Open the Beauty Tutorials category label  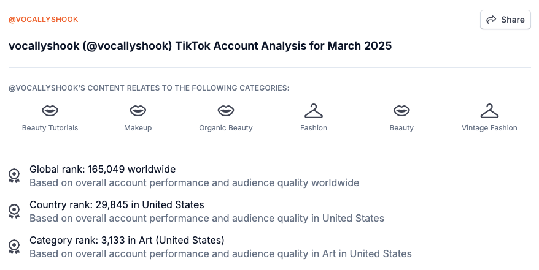tap(50, 128)
